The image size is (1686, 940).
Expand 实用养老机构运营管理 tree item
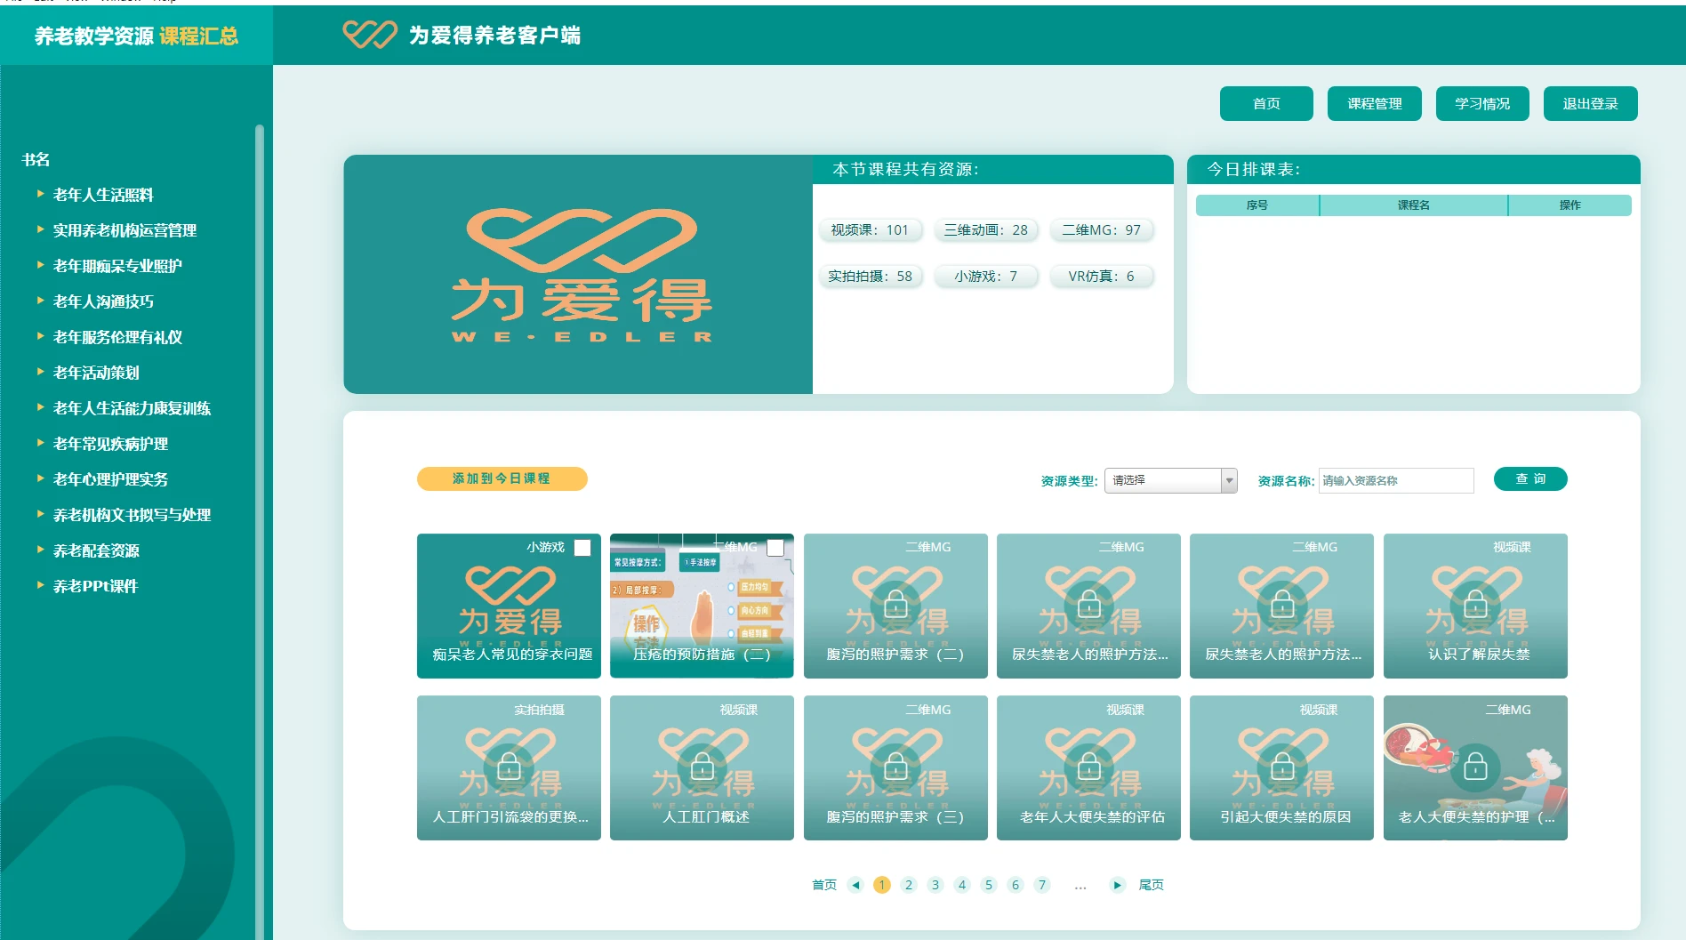pyautogui.click(x=40, y=229)
